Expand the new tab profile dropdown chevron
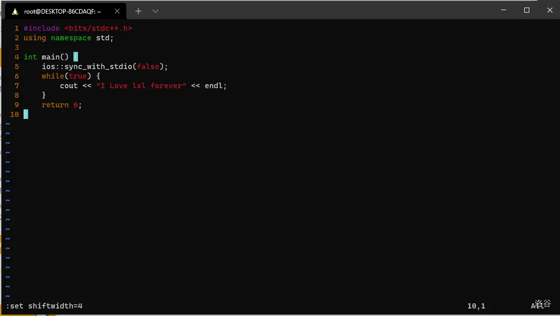The image size is (560, 316). 155,11
